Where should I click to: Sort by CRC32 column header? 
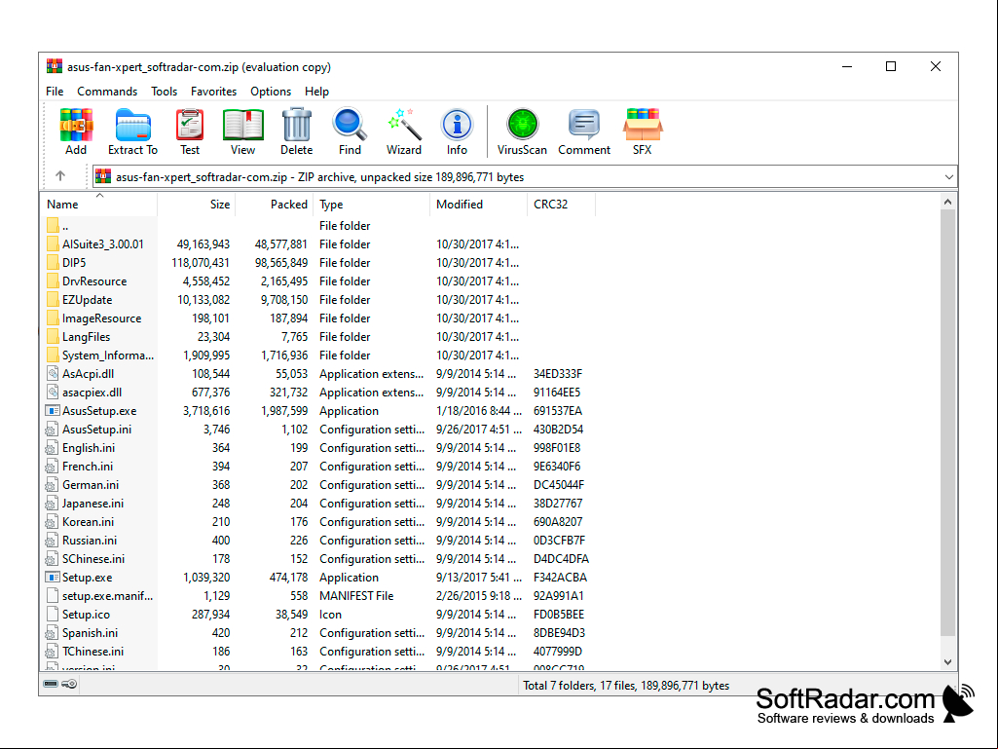562,204
